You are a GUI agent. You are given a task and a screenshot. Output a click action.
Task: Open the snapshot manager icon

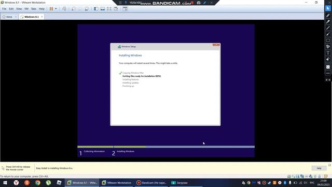(x=87, y=9)
